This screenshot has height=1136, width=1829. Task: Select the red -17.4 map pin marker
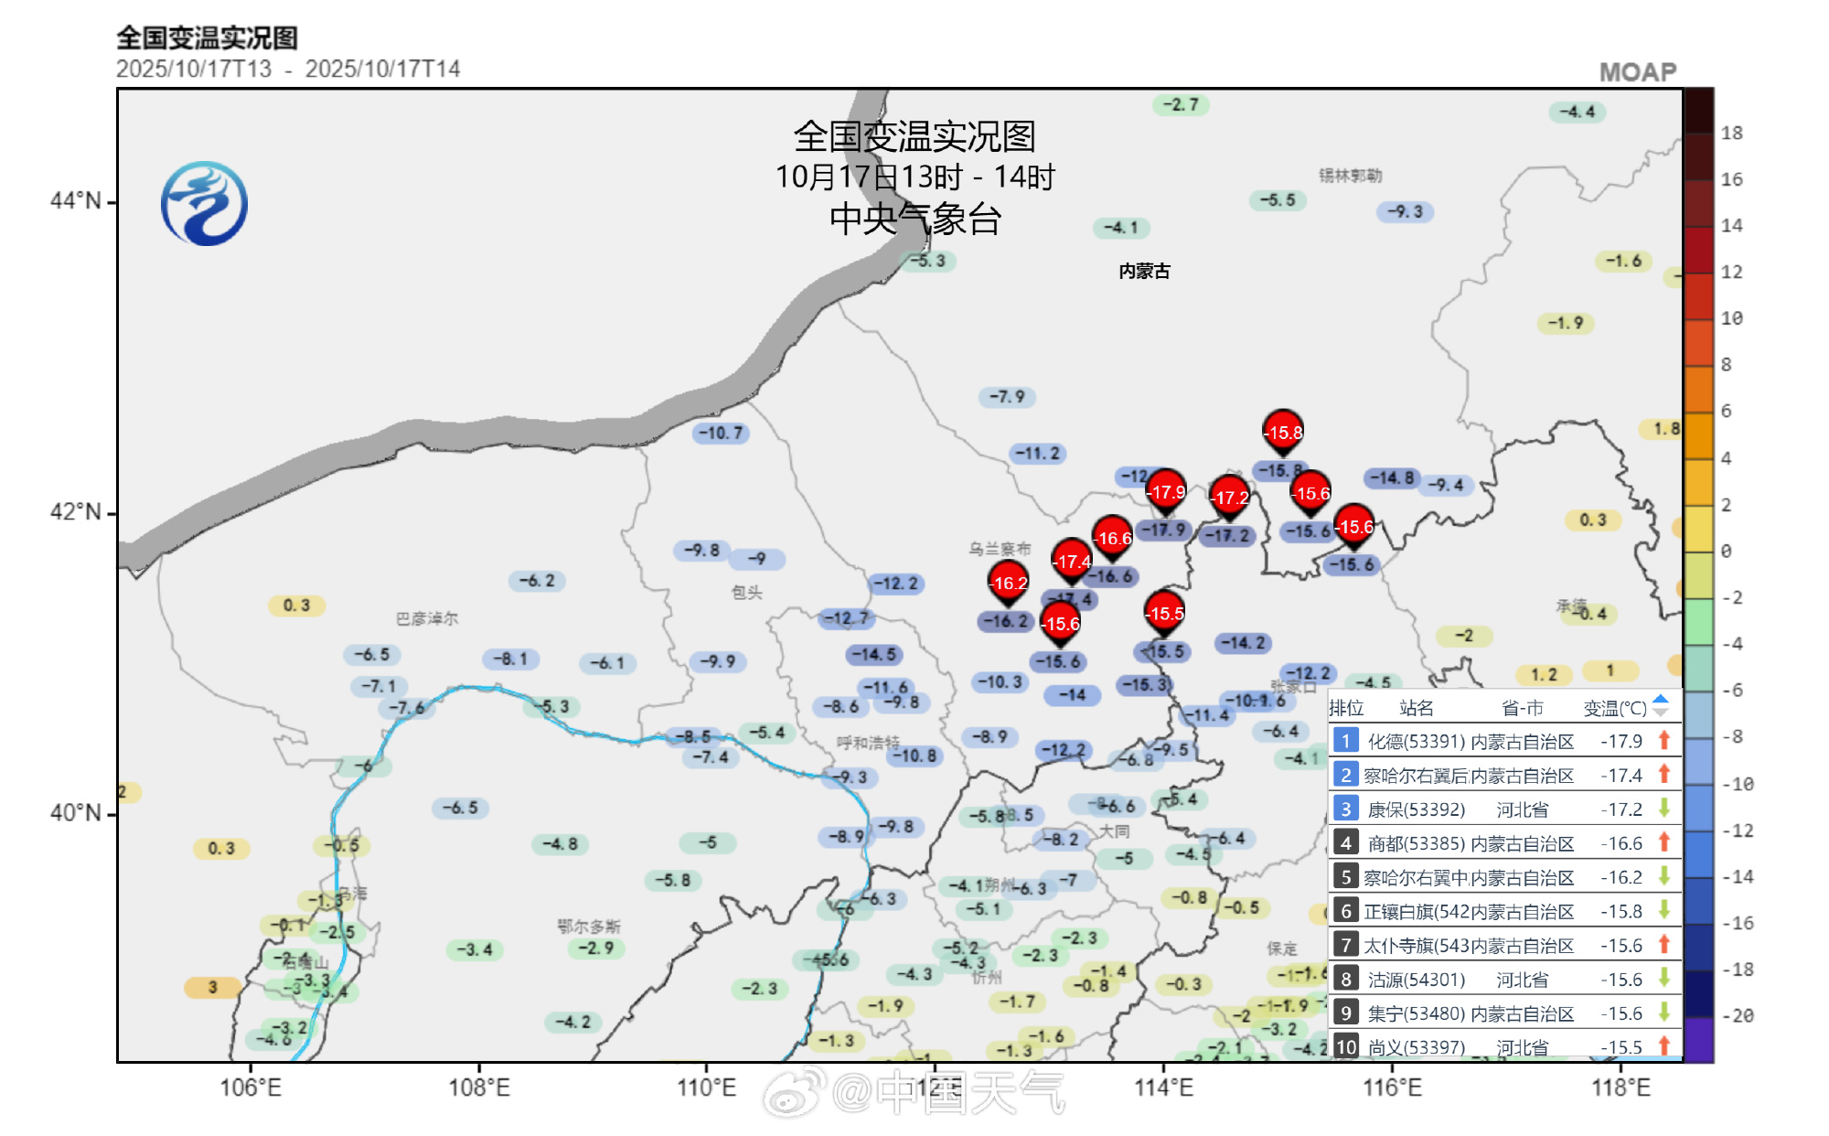coord(1072,560)
